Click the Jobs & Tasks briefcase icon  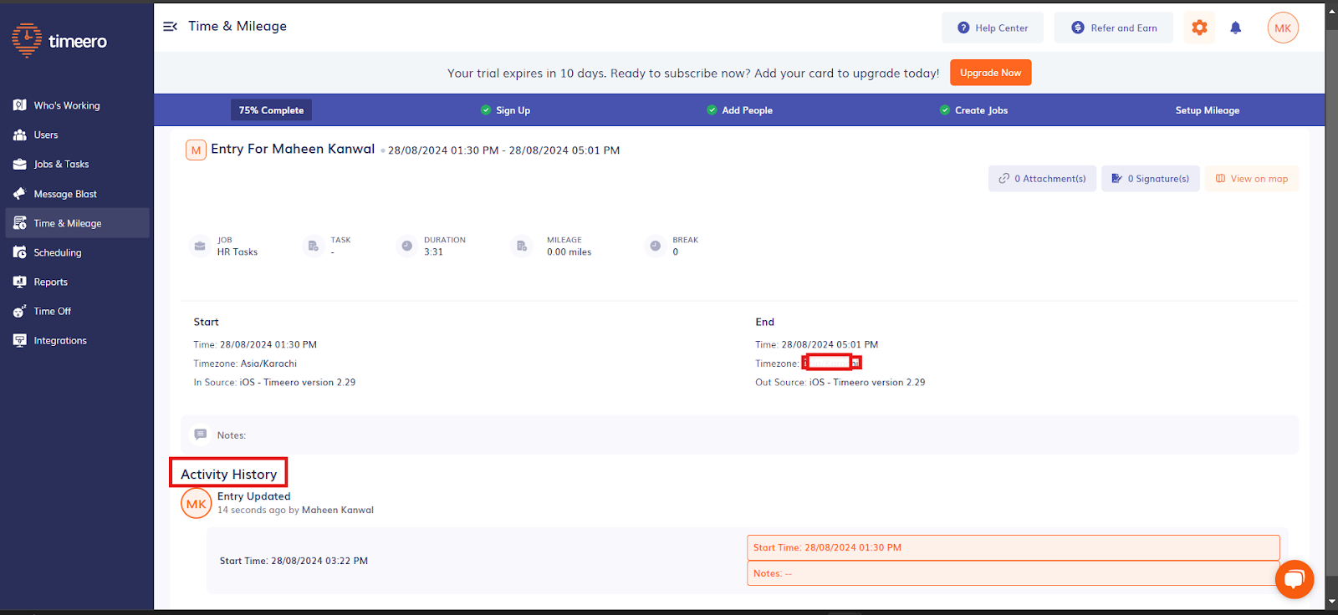tap(20, 165)
